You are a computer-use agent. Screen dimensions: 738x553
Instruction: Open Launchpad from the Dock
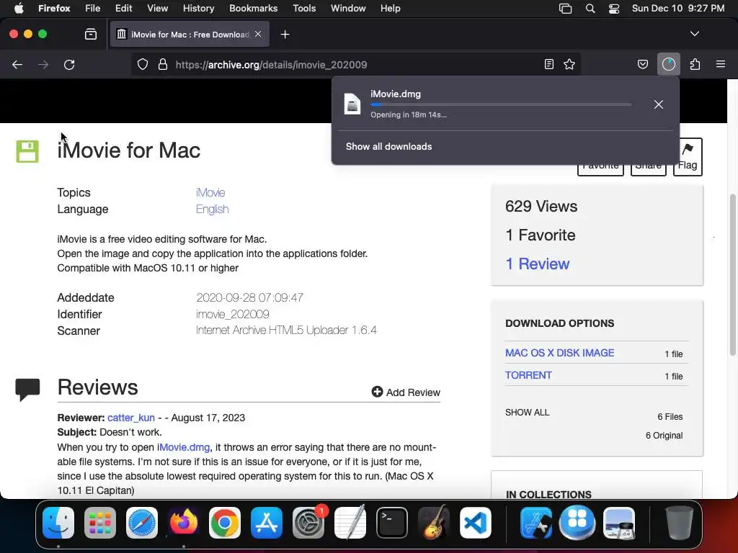(99, 523)
